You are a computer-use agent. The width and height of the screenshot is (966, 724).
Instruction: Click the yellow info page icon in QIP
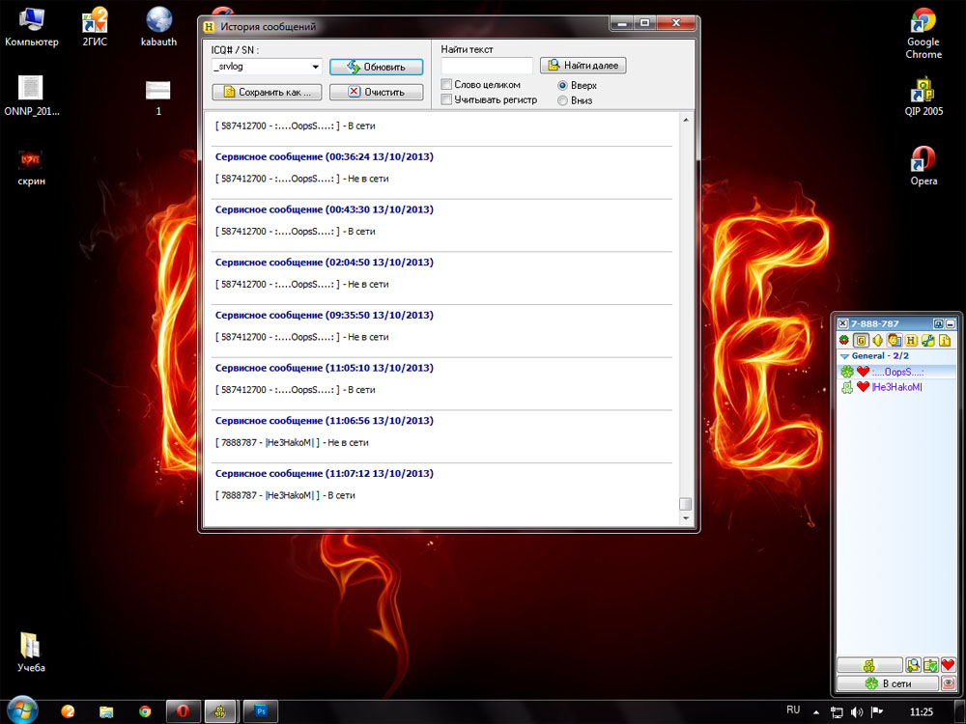tap(945, 340)
